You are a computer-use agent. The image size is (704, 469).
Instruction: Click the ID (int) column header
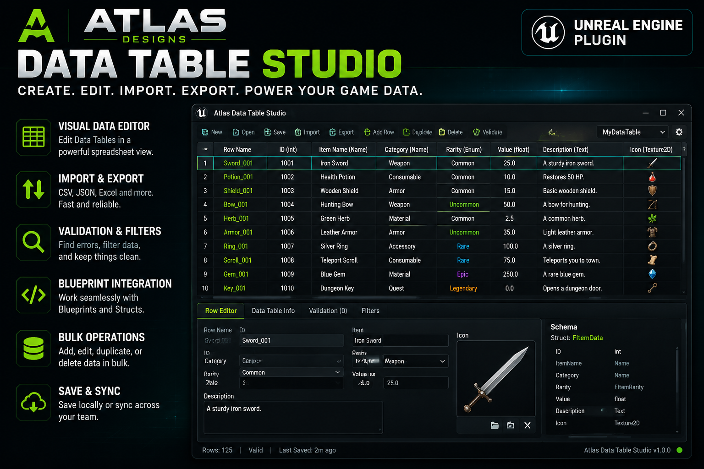pyautogui.click(x=288, y=149)
